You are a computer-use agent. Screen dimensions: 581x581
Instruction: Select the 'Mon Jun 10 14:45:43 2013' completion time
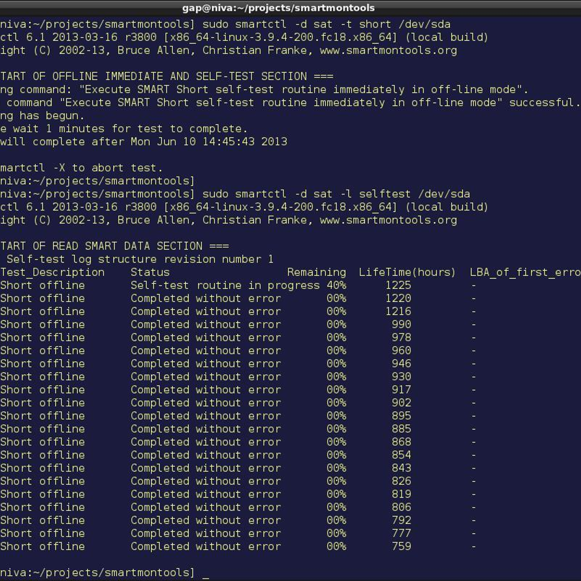(x=209, y=142)
